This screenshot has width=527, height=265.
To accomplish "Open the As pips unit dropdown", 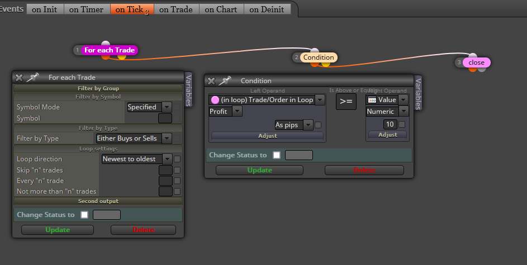I will 294,125.
